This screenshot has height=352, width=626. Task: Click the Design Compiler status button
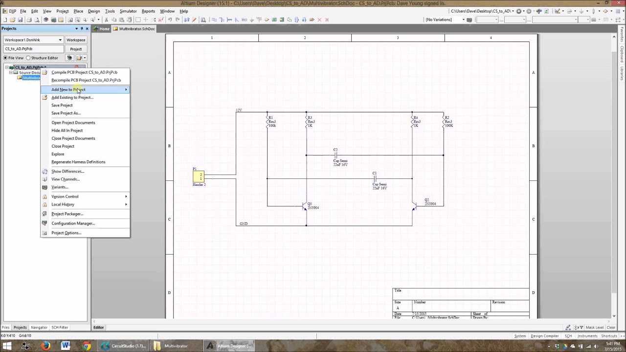545,336
